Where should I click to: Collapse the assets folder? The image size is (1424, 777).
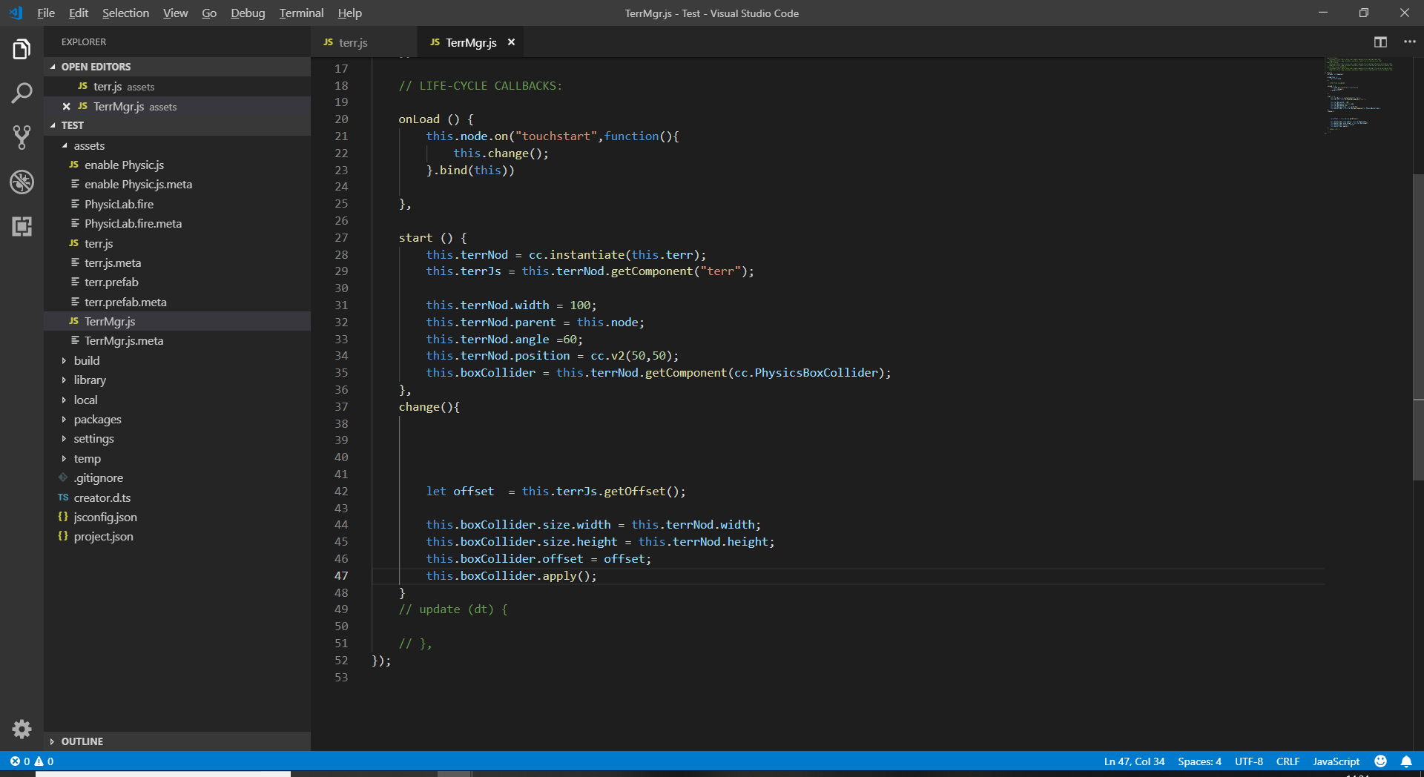click(x=89, y=146)
